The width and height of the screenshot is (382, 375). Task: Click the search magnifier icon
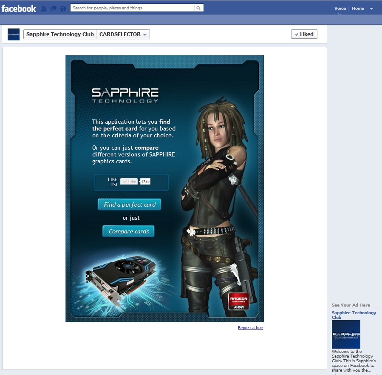pyautogui.click(x=198, y=8)
